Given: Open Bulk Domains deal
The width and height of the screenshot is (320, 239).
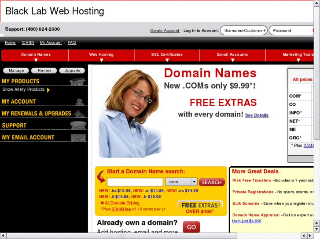Looking at the screenshot, I should click(246, 203).
